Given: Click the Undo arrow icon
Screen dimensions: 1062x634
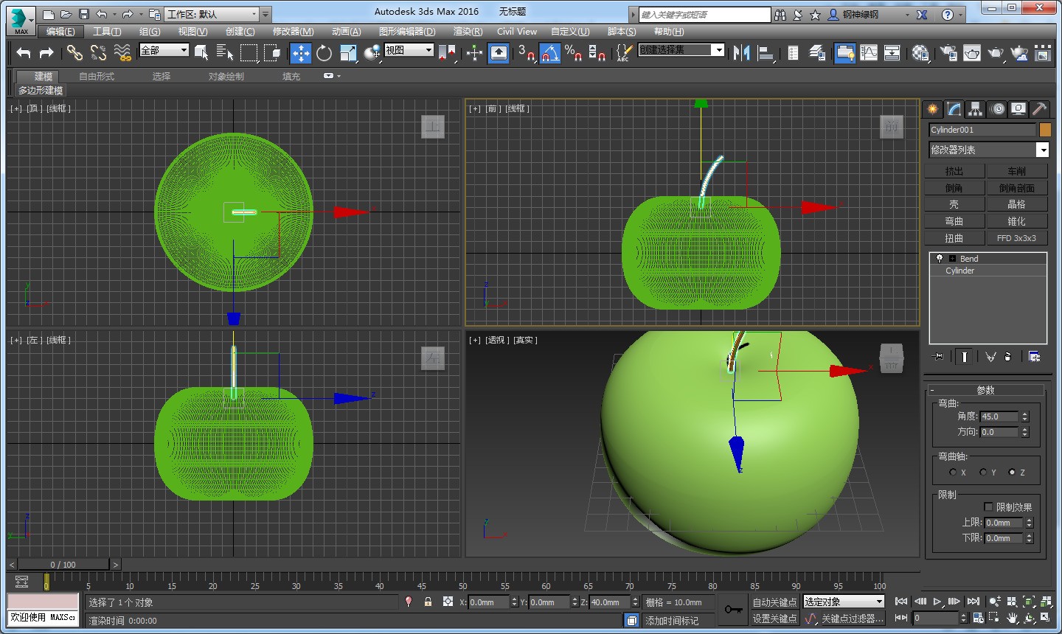Looking at the screenshot, I should [24, 52].
